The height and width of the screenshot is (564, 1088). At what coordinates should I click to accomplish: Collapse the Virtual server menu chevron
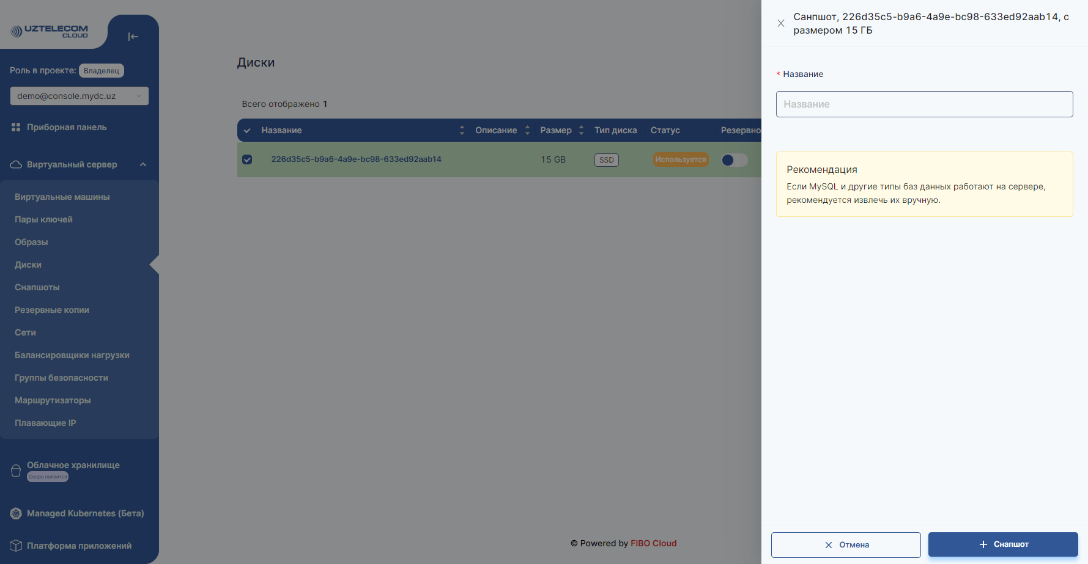point(143,164)
